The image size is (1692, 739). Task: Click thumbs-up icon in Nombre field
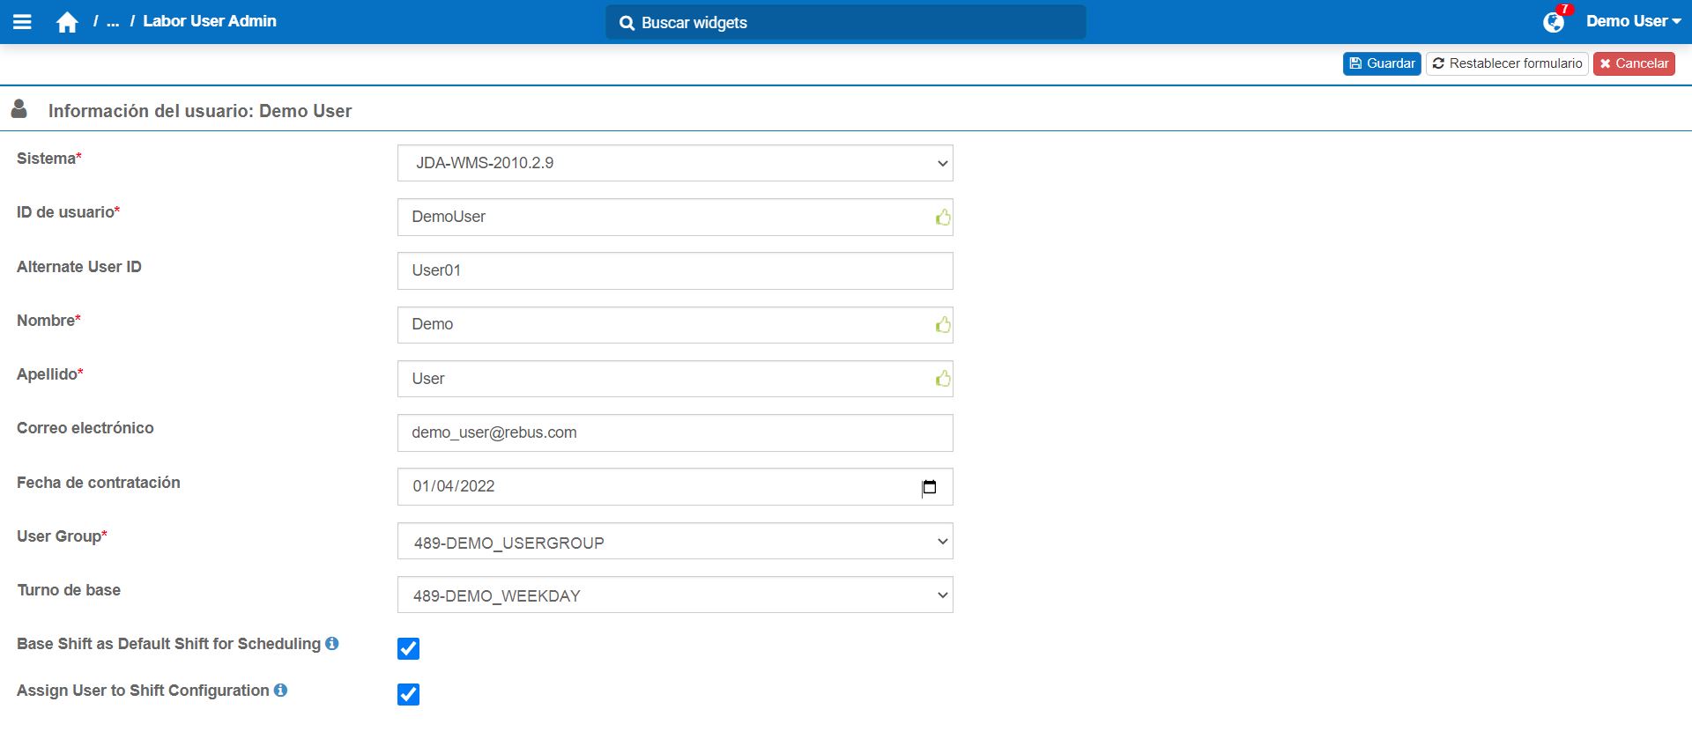943,325
